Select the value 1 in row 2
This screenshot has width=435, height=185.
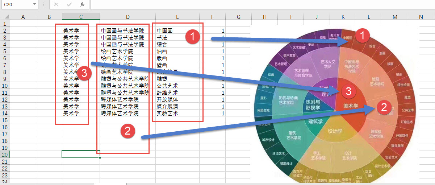pos(212,30)
